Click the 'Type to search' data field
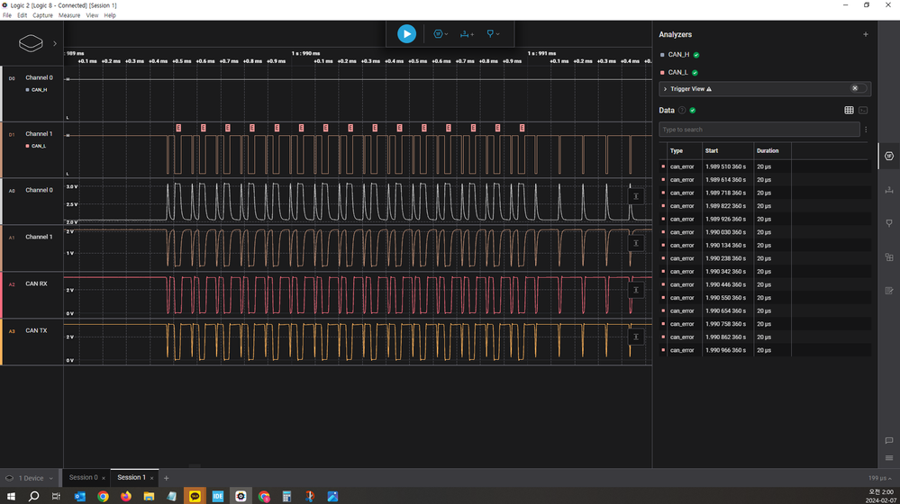The height and width of the screenshot is (504, 900). coord(759,130)
